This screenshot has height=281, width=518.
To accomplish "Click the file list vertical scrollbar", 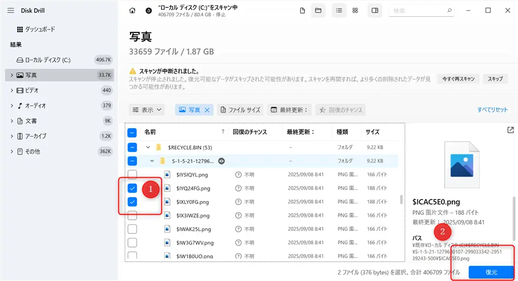I will 401,199.
